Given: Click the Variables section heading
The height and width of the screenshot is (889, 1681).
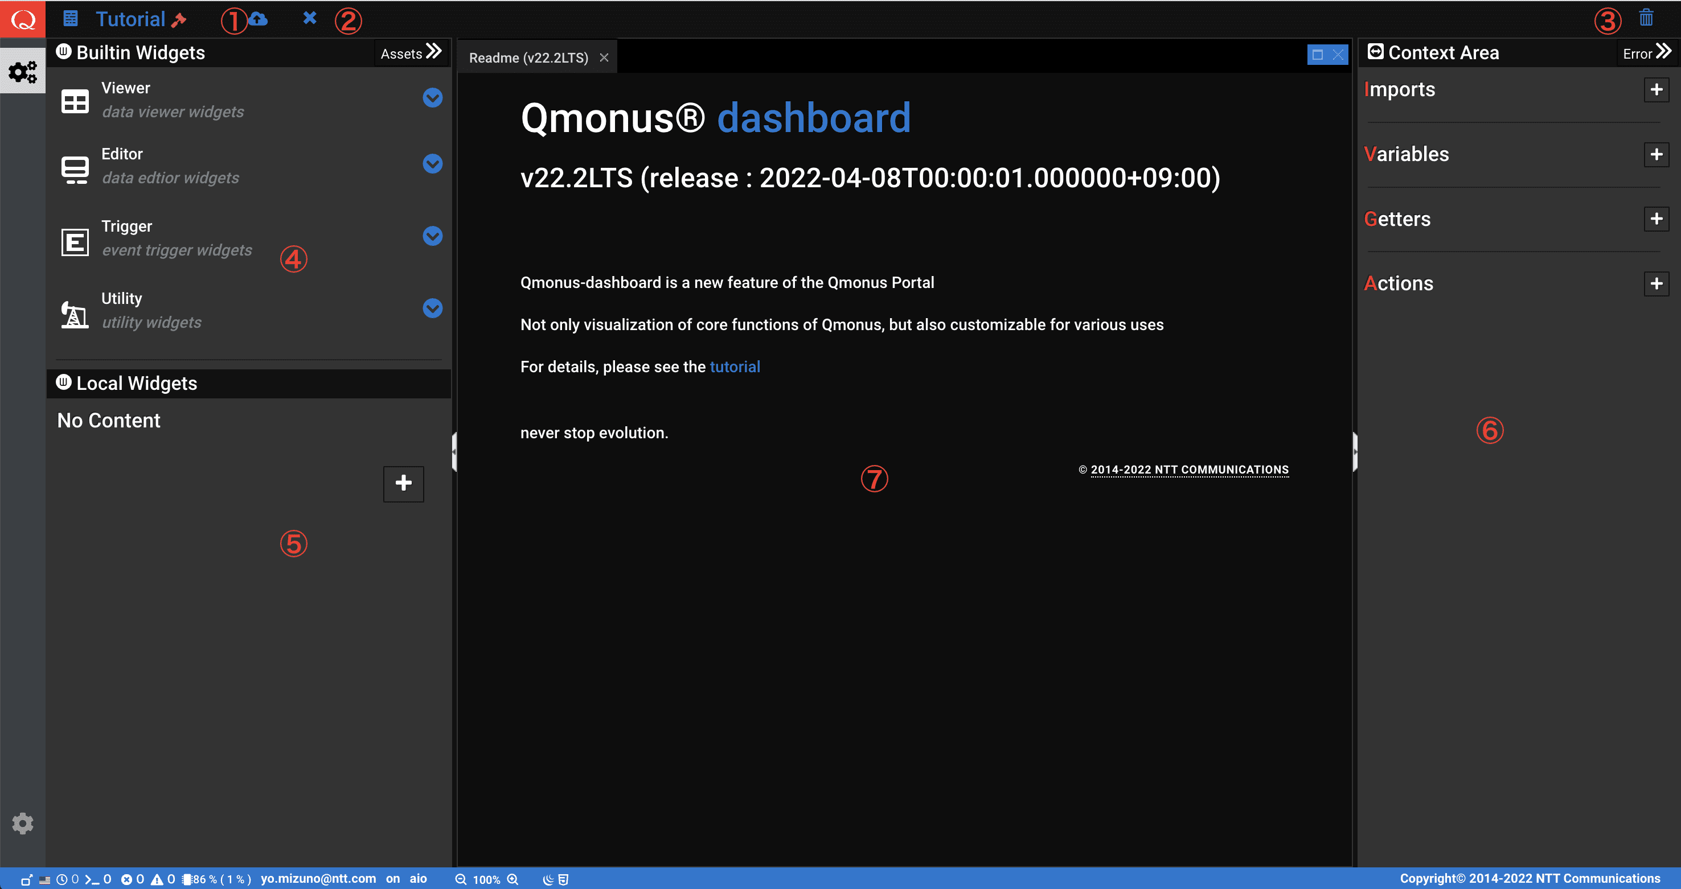Looking at the screenshot, I should tap(1407, 154).
